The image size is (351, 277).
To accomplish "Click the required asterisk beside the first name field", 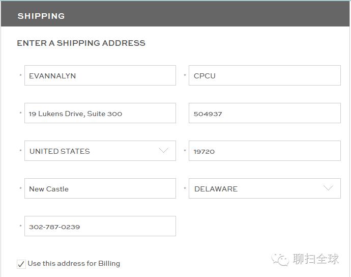I will pyautogui.click(x=20, y=76).
